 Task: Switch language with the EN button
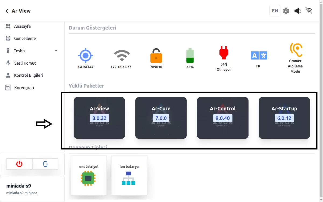[x=275, y=11]
